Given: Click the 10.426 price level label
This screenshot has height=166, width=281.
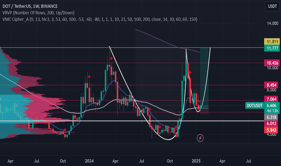Looking at the screenshot, I should pos(272,63).
